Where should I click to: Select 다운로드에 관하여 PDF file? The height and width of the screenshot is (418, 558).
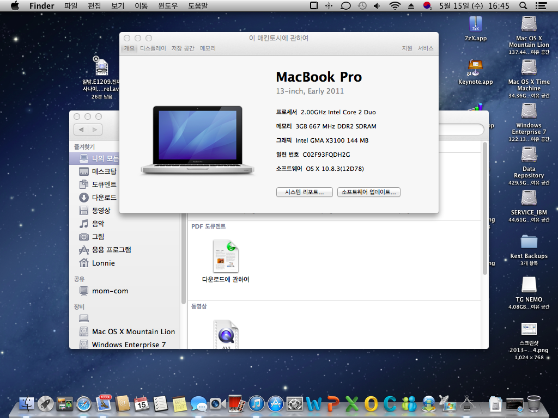pos(226,261)
